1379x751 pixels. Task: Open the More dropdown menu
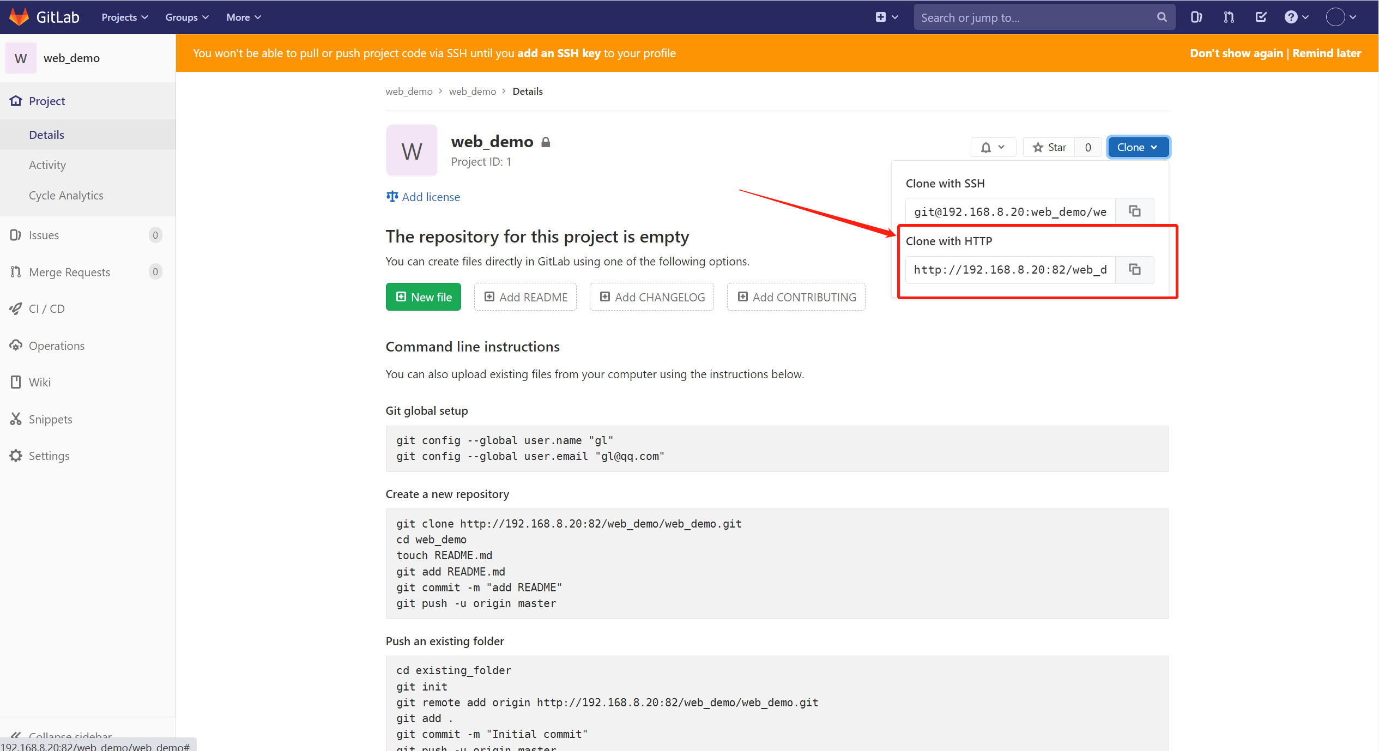click(244, 17)
